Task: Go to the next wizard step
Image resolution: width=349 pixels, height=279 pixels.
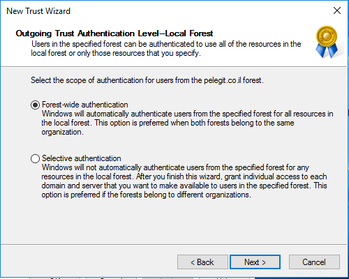Action: pos(255,262)
